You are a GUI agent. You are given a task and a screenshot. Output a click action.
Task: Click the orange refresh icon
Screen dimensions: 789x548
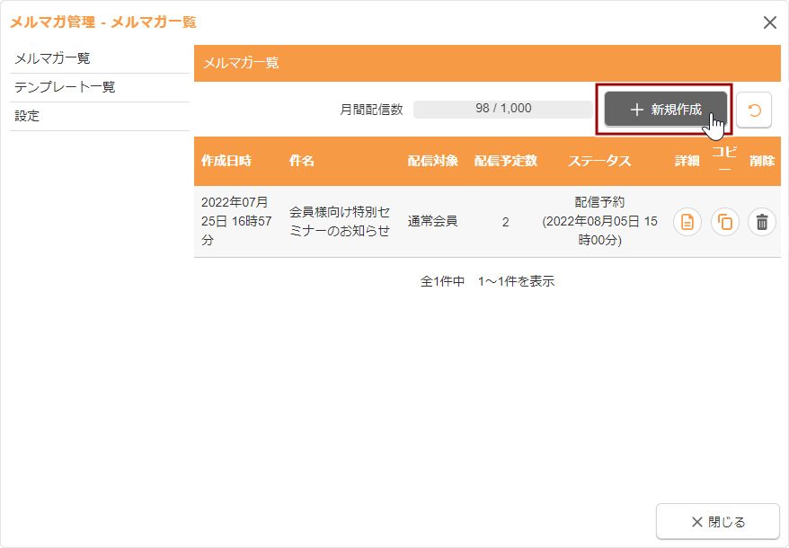coord(754,110)
